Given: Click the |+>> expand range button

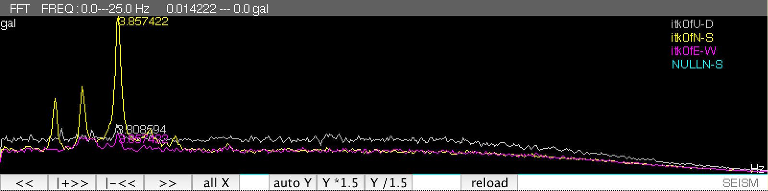Looking at the screenshot, I should 72,183.
